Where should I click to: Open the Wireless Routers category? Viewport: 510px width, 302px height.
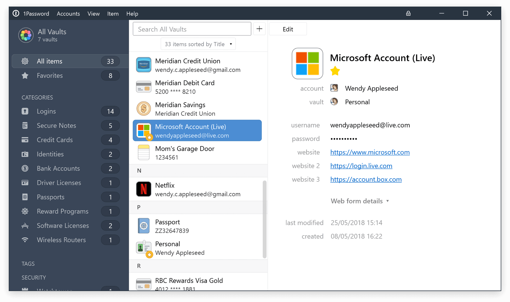coord(61,240)
